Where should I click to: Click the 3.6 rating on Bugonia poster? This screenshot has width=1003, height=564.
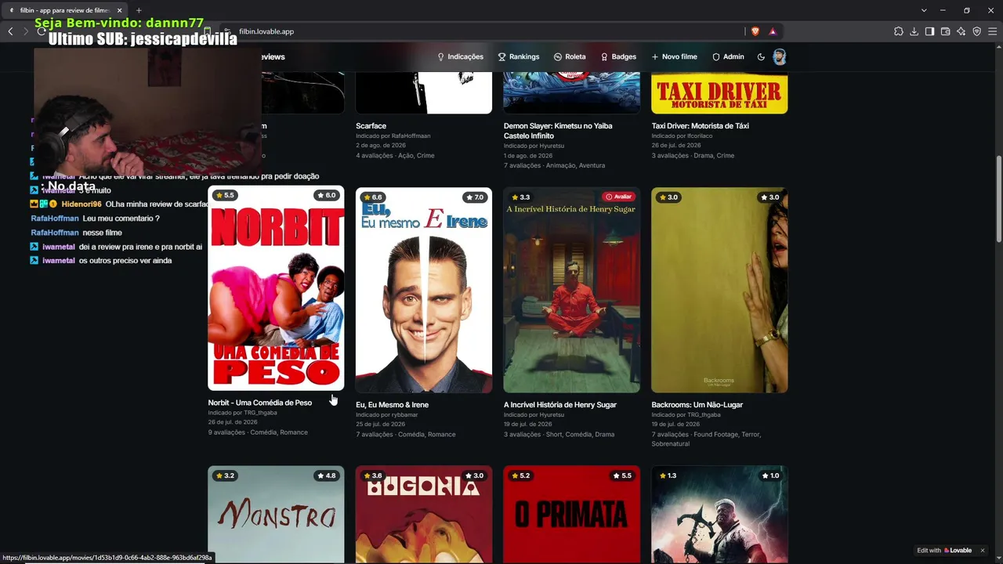pyautogui.click(x=372, y=475)
